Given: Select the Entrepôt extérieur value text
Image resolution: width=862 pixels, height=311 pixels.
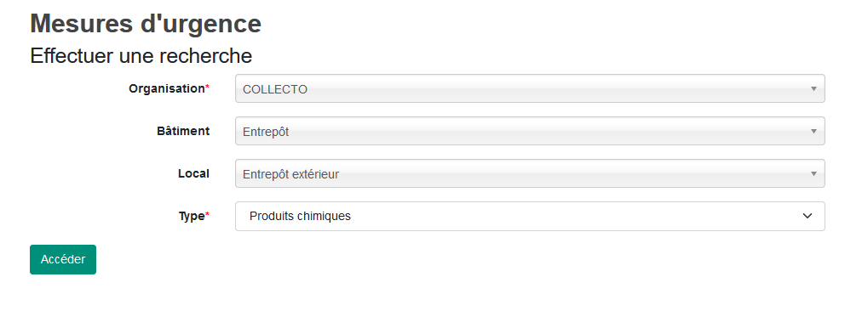Looking at the screenshot, I should coord(290,174).
